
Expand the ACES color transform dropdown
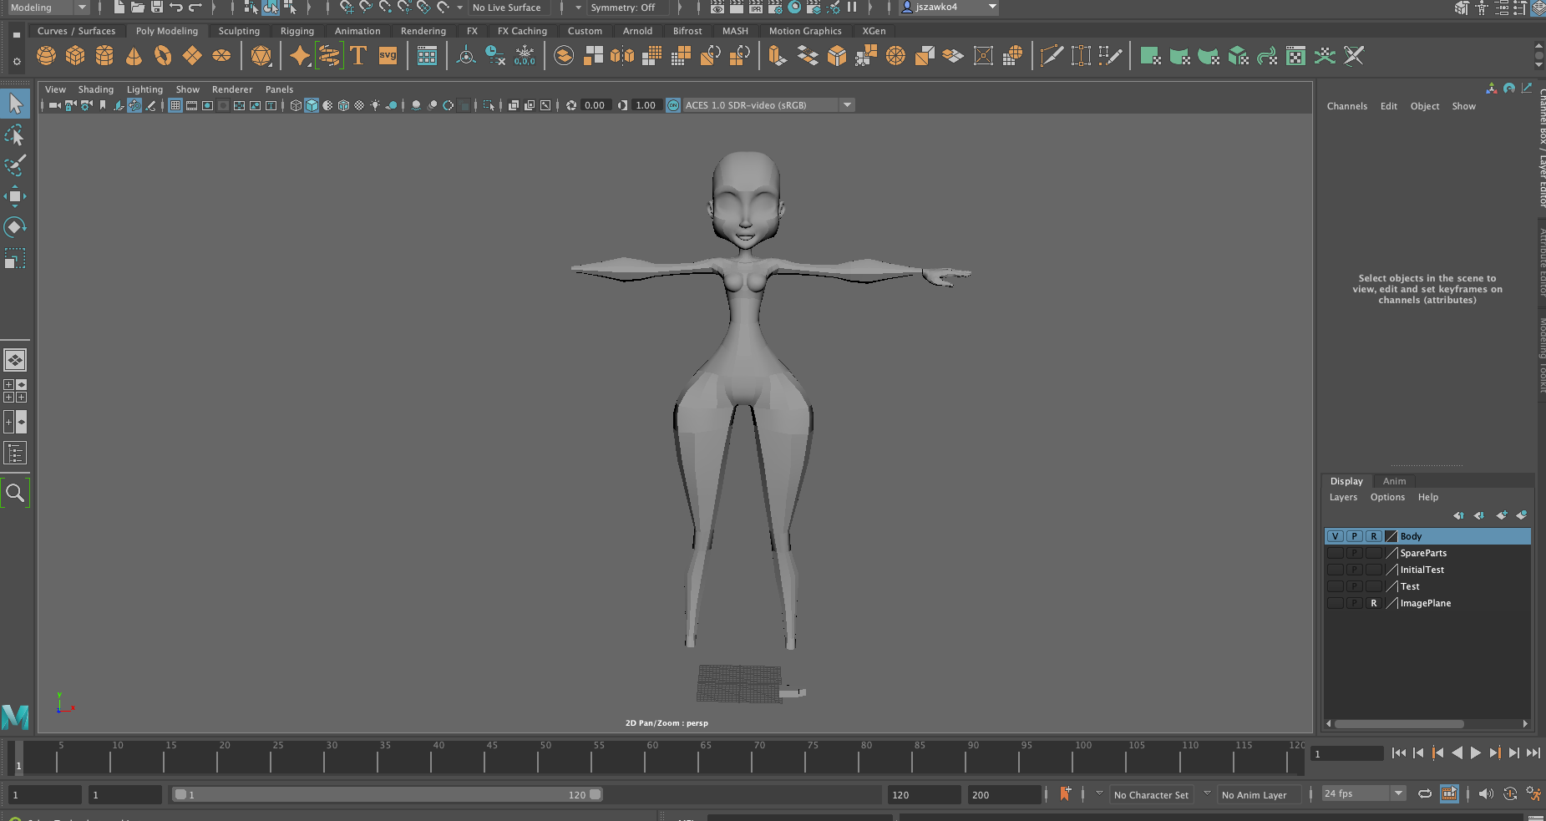click(x=847, y=105)
